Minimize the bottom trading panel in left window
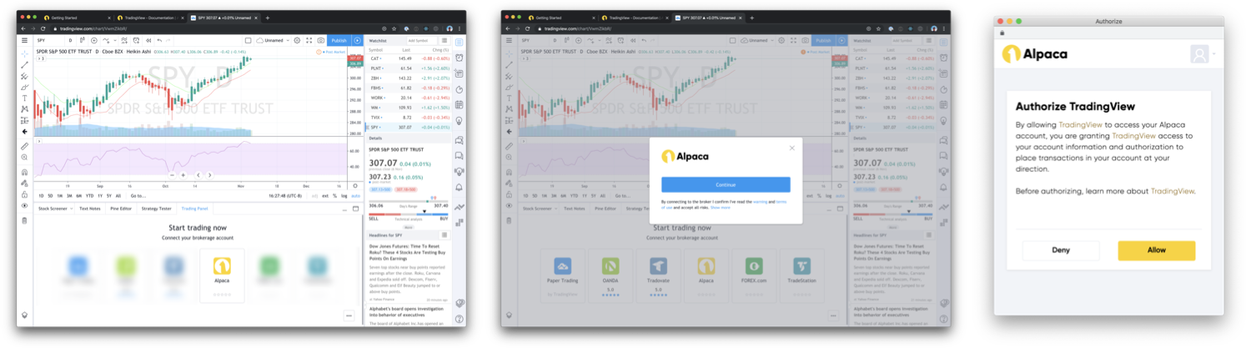This screenshot has width=1246, height=348. coord(344,209)
